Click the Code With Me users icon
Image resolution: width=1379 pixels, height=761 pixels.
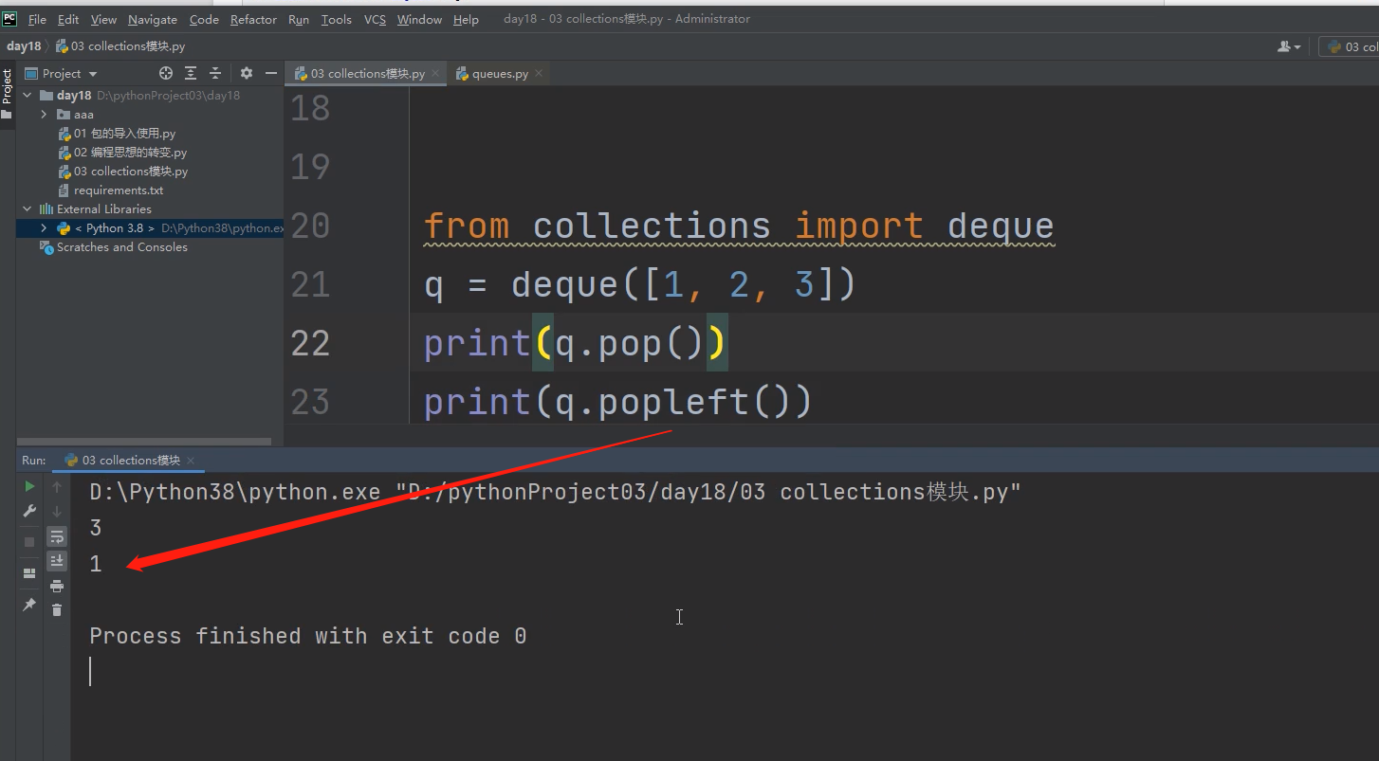point(1289,46)
